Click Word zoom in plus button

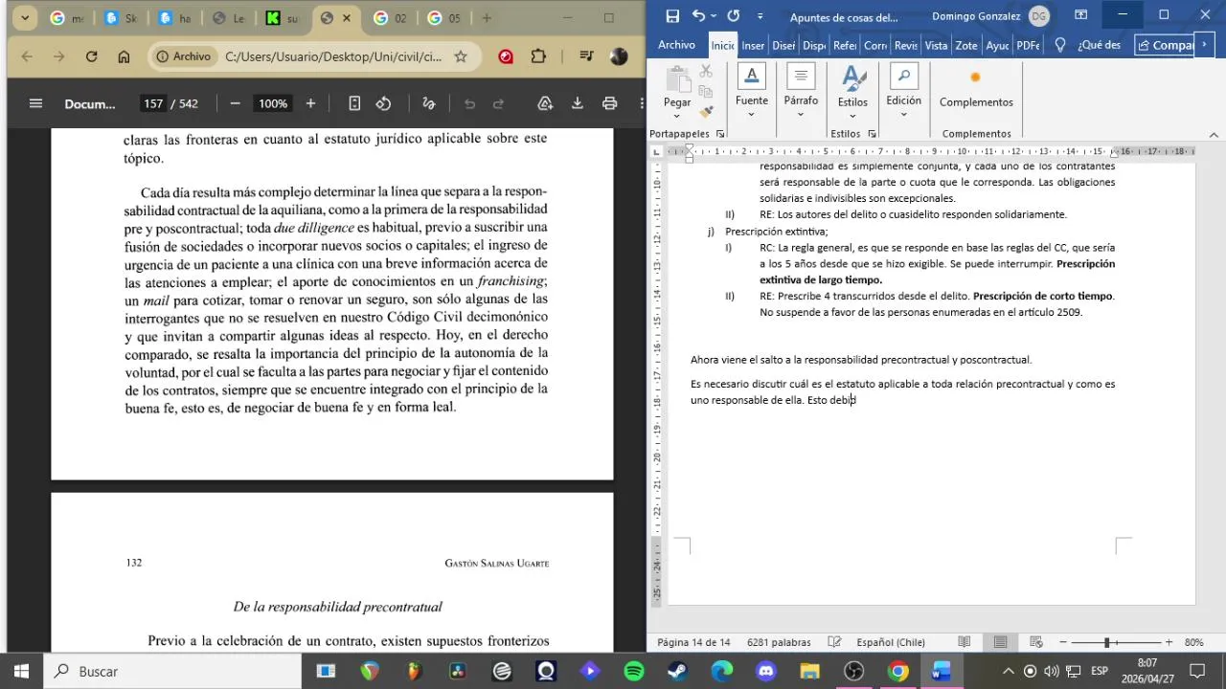click(1169, 642)
